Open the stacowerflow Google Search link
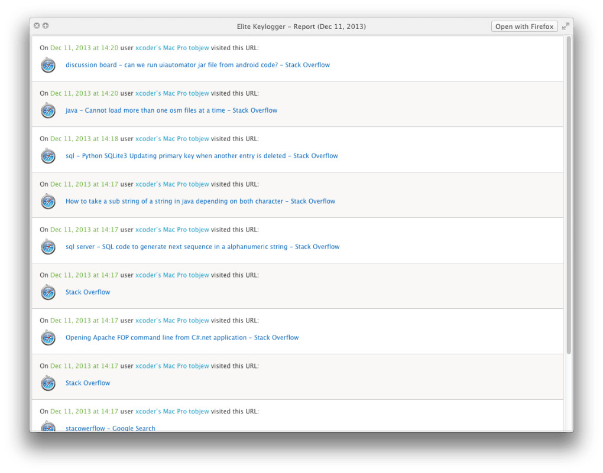The height and width of the screenshot is (473, 603). click(x=111, y=428)
